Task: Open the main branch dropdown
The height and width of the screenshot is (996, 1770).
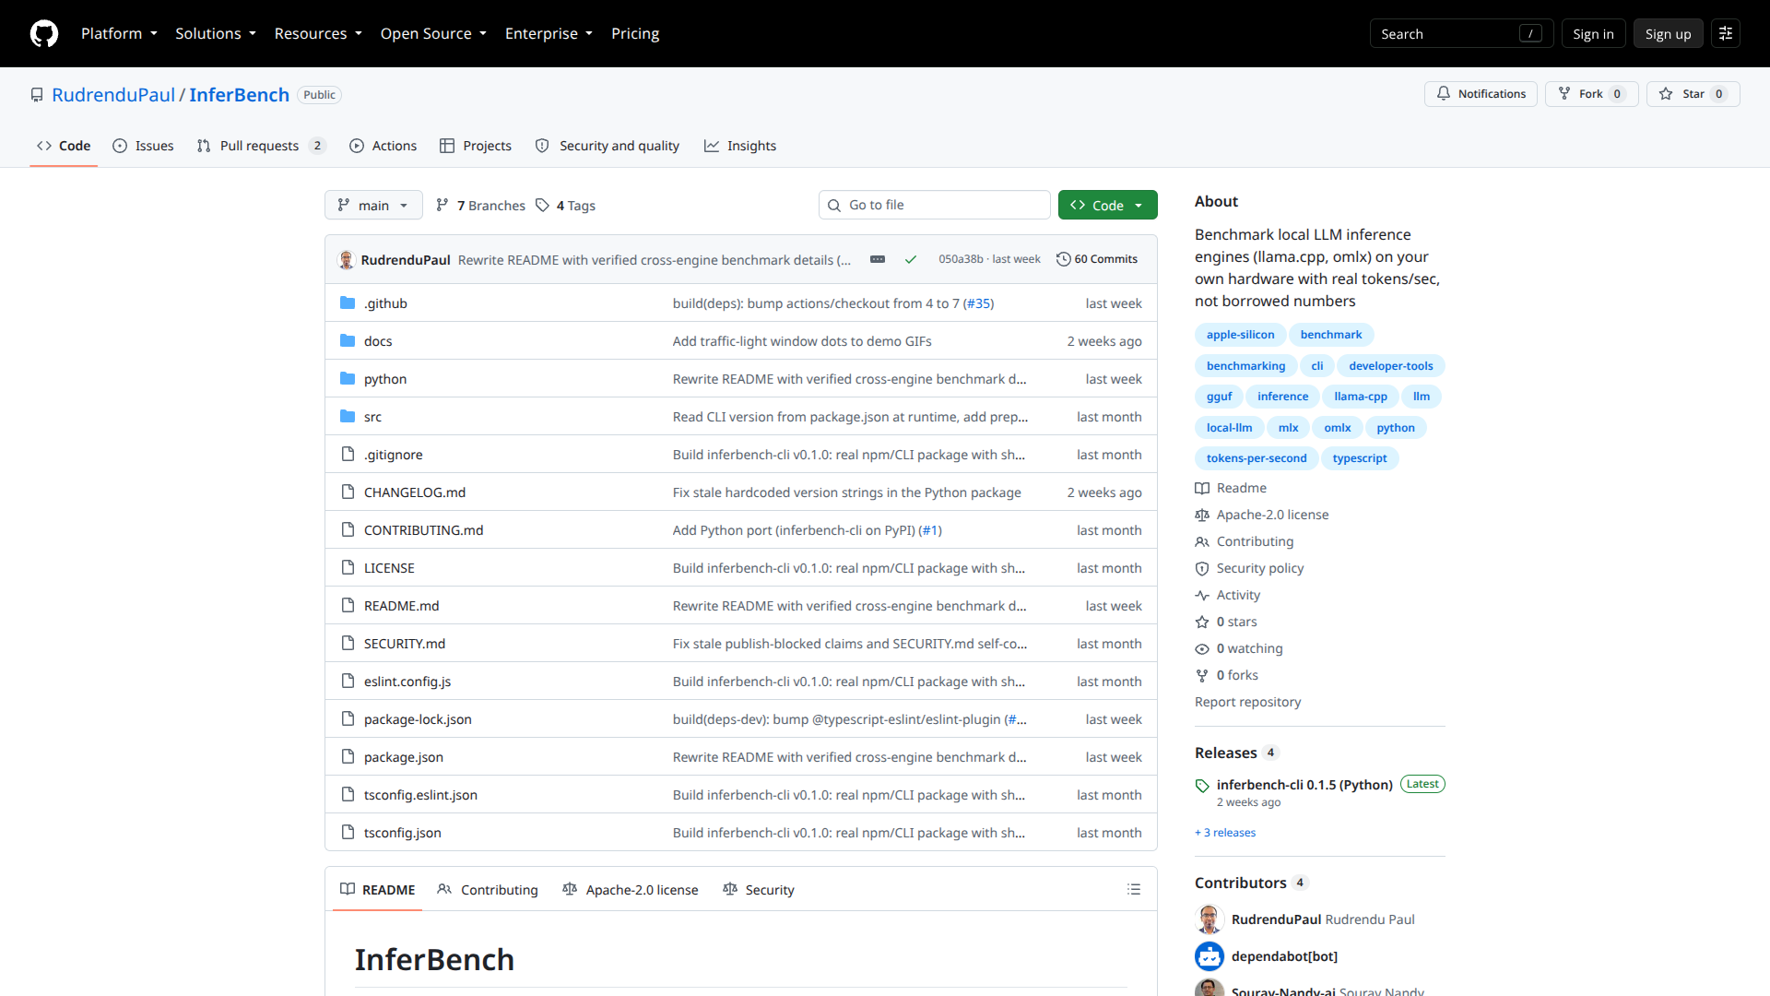Action: (x=373, y=205)
